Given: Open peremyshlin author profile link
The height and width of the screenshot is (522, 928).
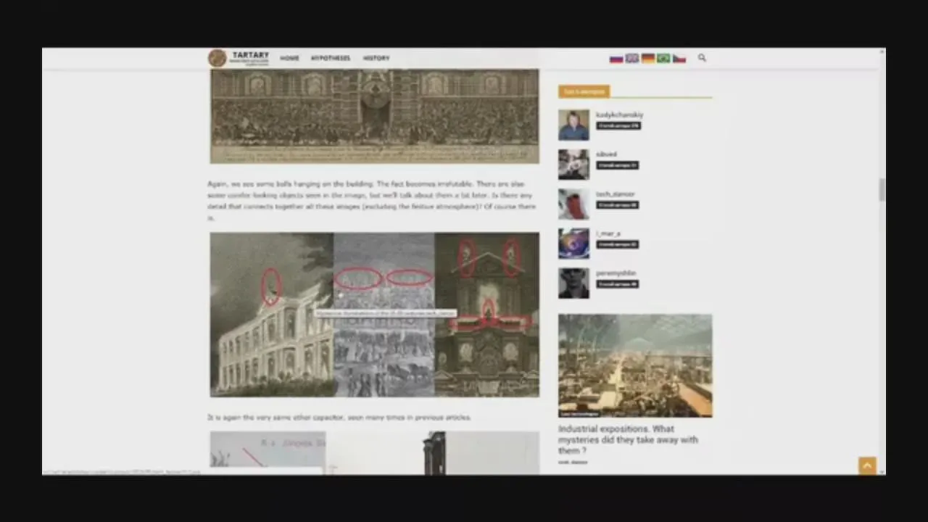Looking at the screenshot, I should 616,273.
